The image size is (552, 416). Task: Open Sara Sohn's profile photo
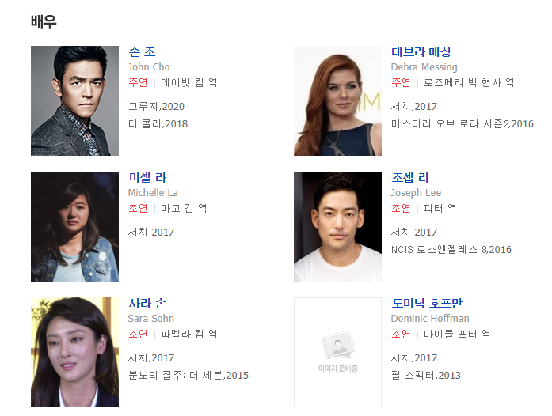point(74,353)
